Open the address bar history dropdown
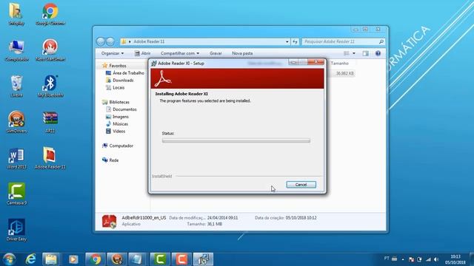 tap(287, 41)
